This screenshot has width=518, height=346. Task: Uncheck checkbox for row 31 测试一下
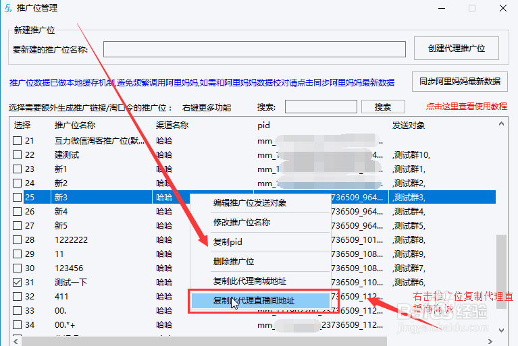[x=17, y=283]
